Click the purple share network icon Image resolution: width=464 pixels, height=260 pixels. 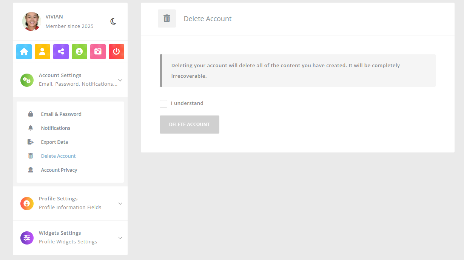pyautogui.click(x=61, y=52)
